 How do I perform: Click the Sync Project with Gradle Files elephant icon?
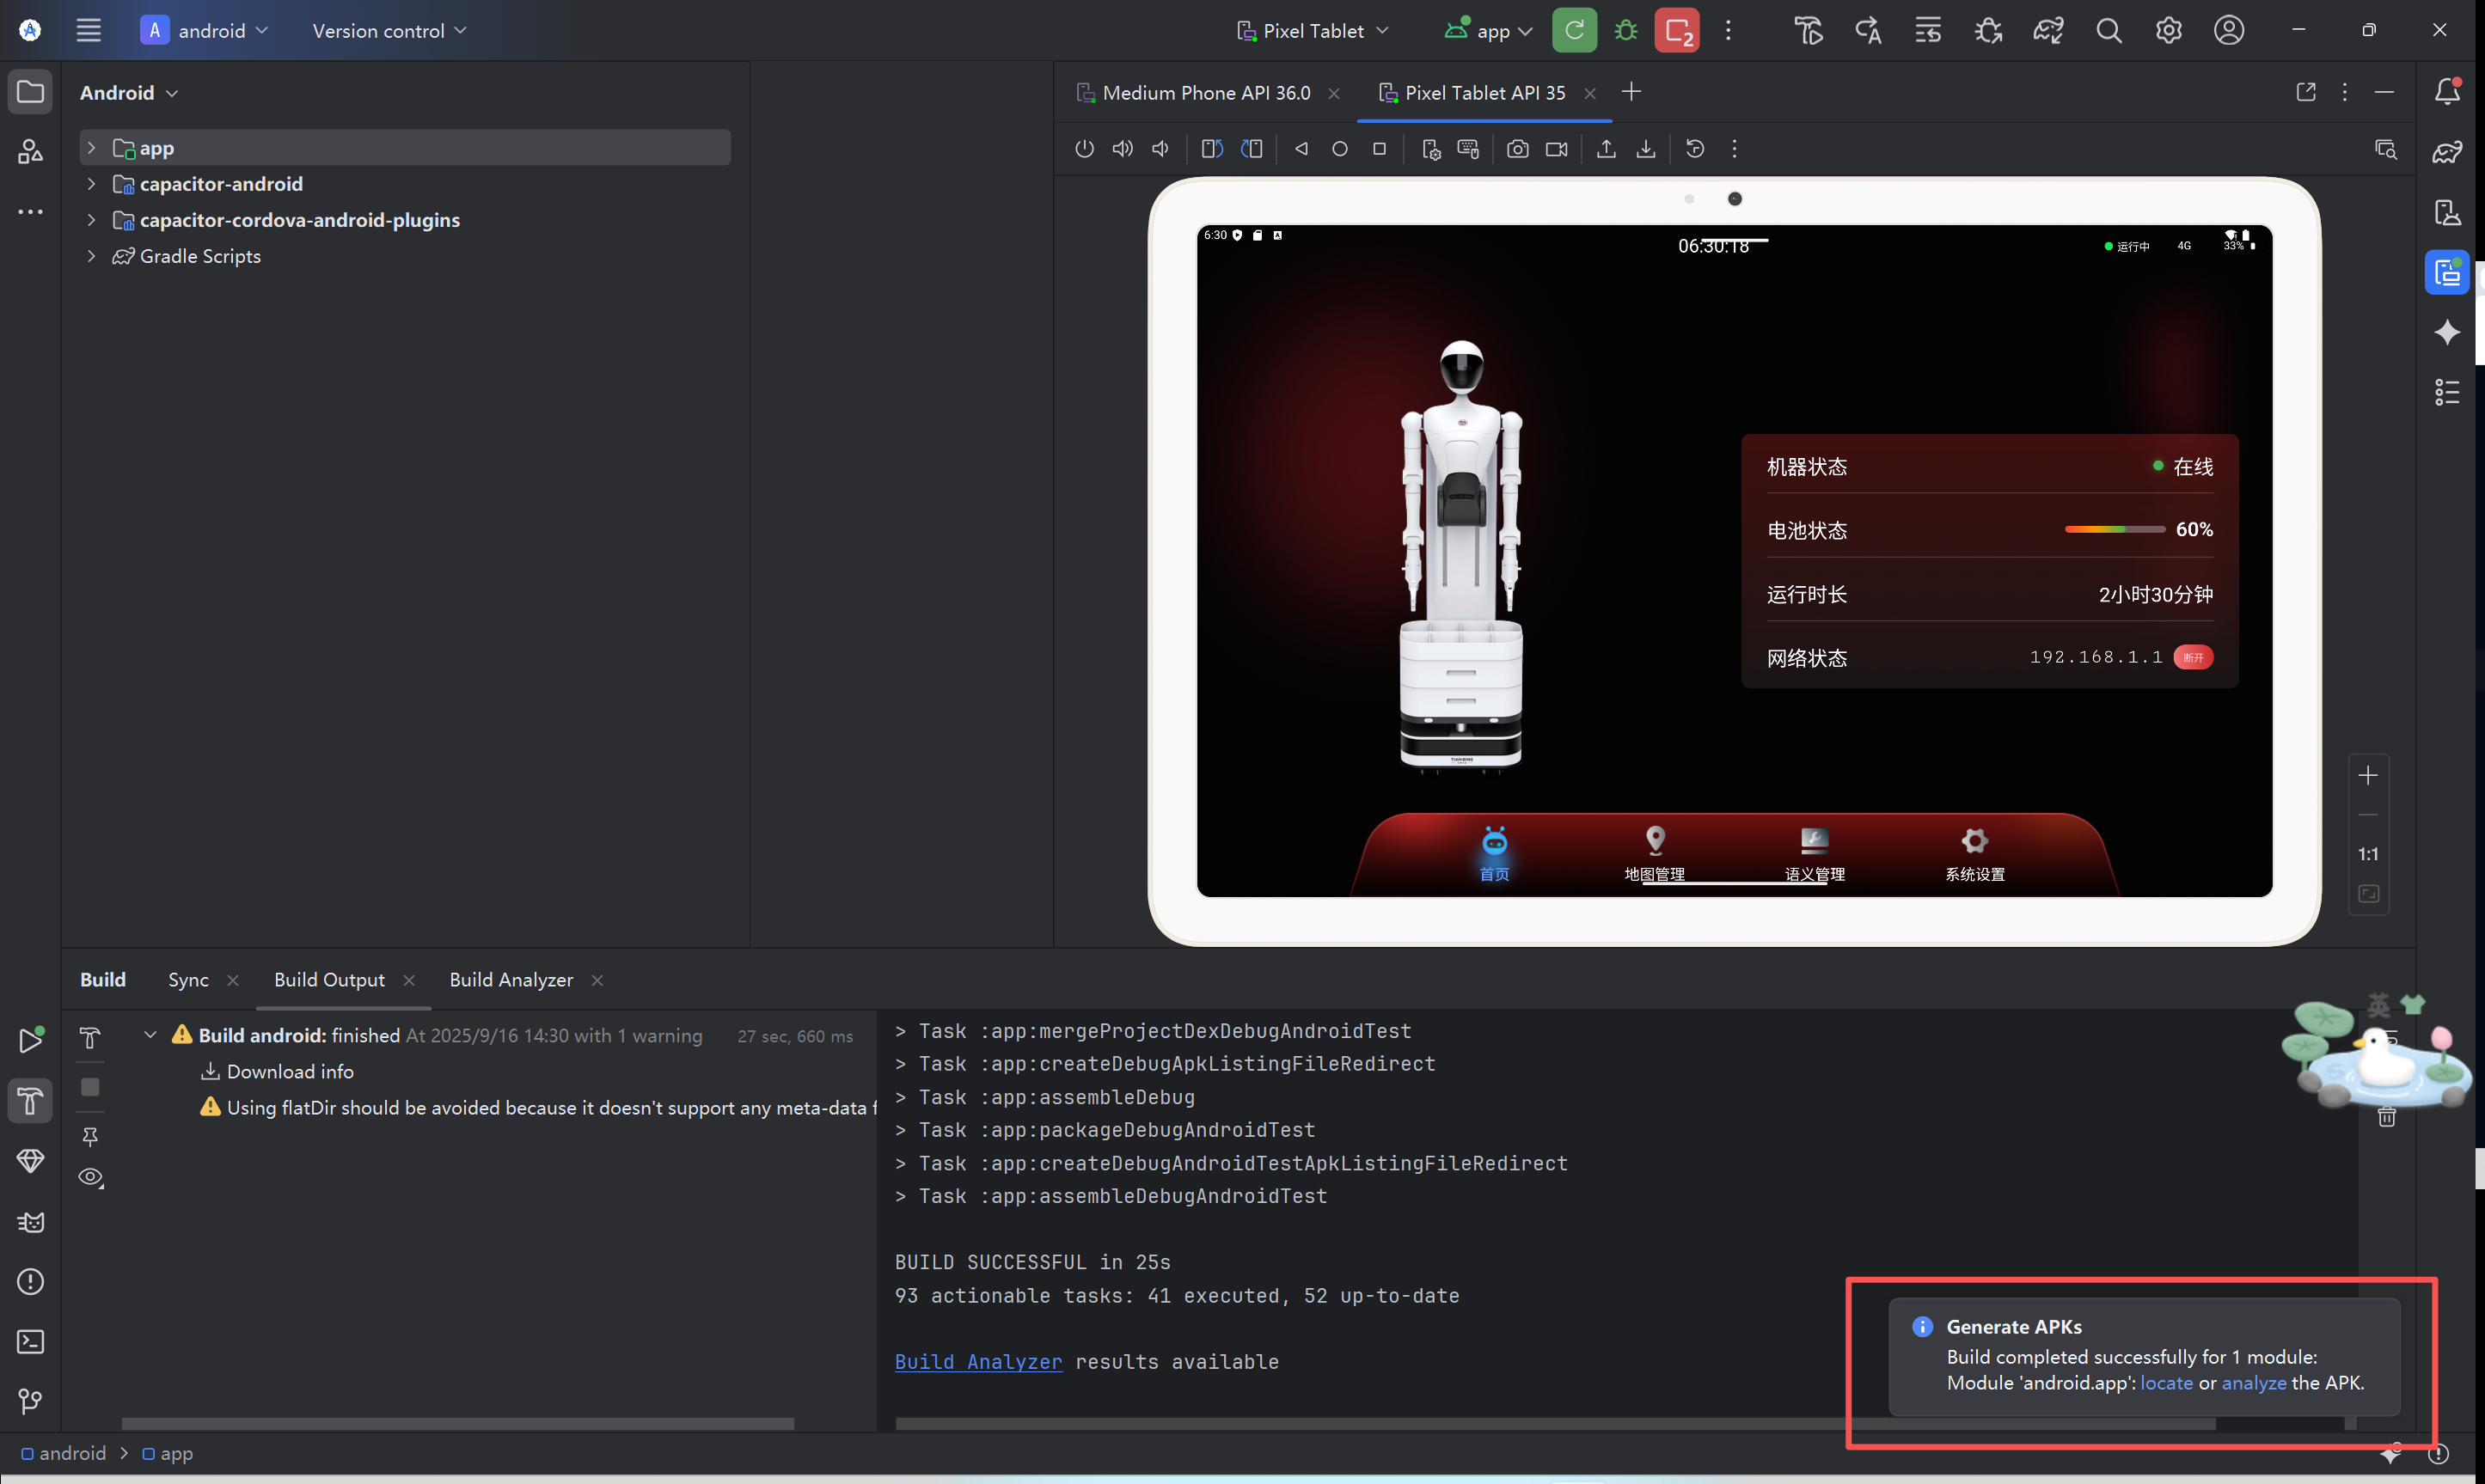[2048, 30]
